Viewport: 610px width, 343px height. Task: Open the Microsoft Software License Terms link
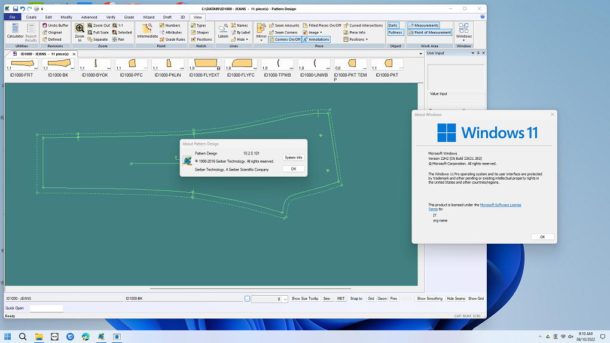coord(500,205)
